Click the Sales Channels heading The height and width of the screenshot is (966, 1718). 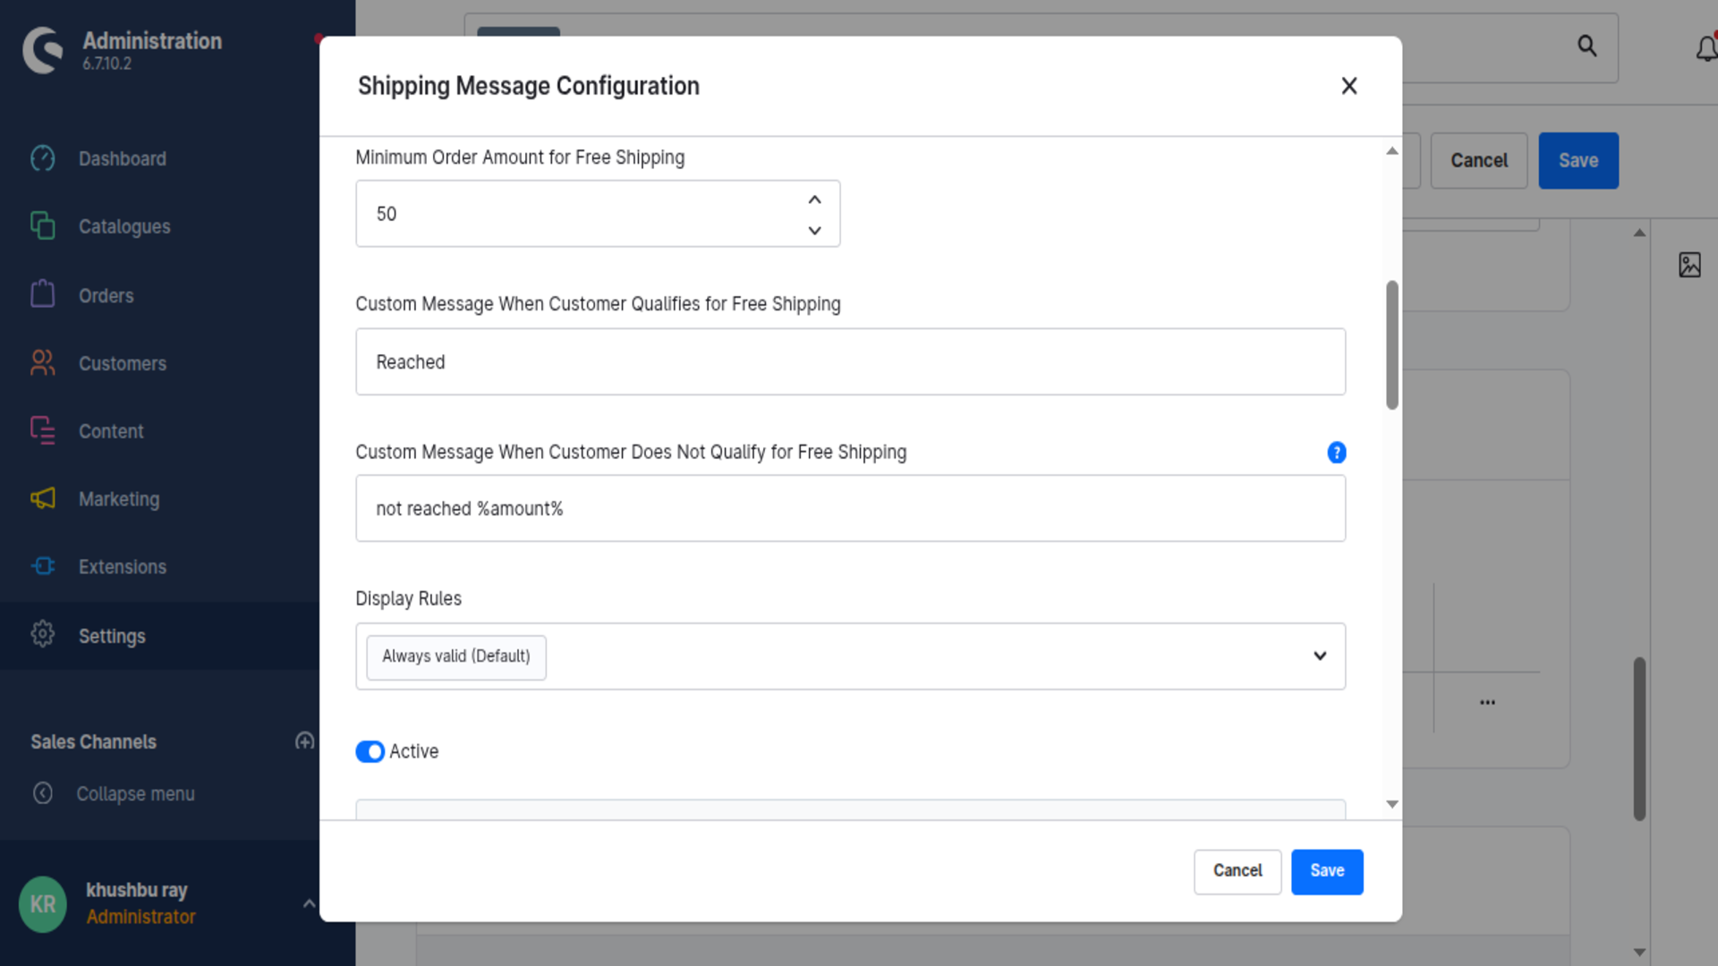[x=93, y=741]
